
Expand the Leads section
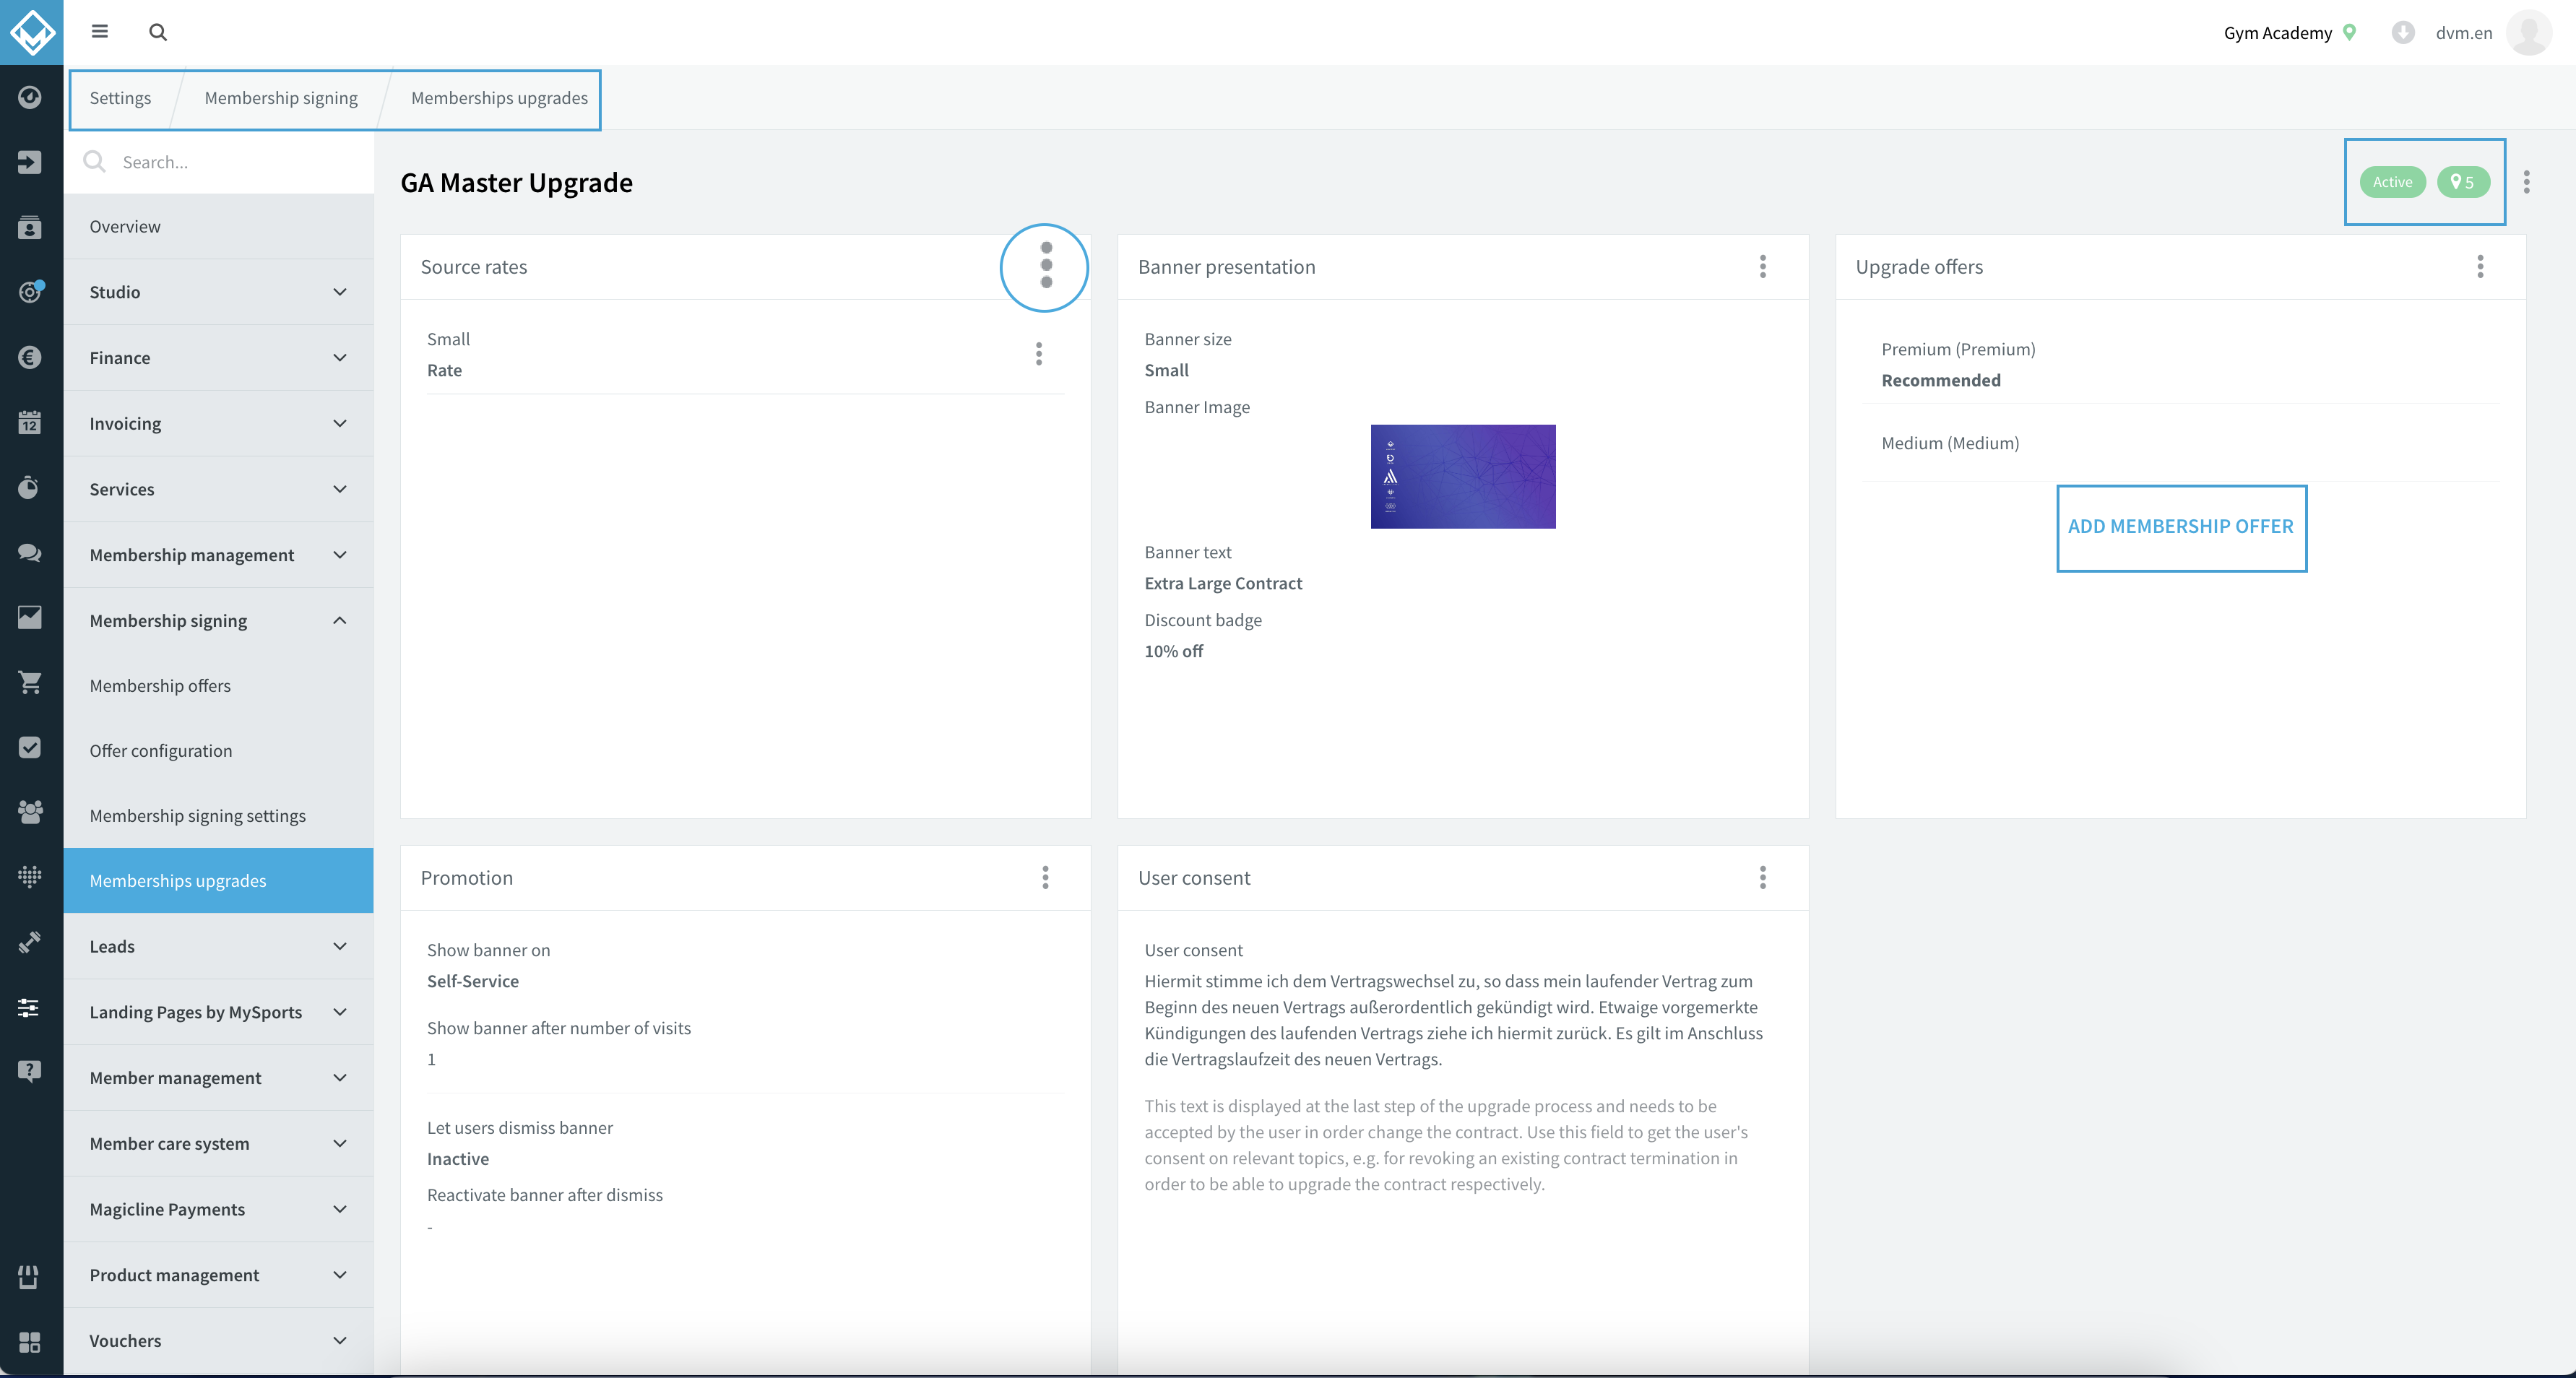click(x=218, y=946)
